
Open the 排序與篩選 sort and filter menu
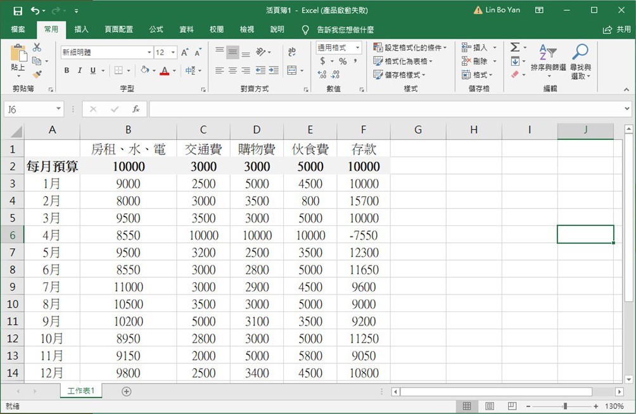click(548, 61)
